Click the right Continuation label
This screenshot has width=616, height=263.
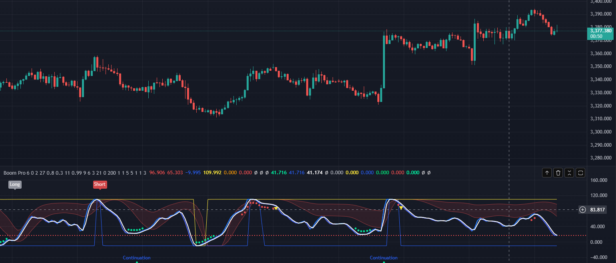[x=384, y=258]
